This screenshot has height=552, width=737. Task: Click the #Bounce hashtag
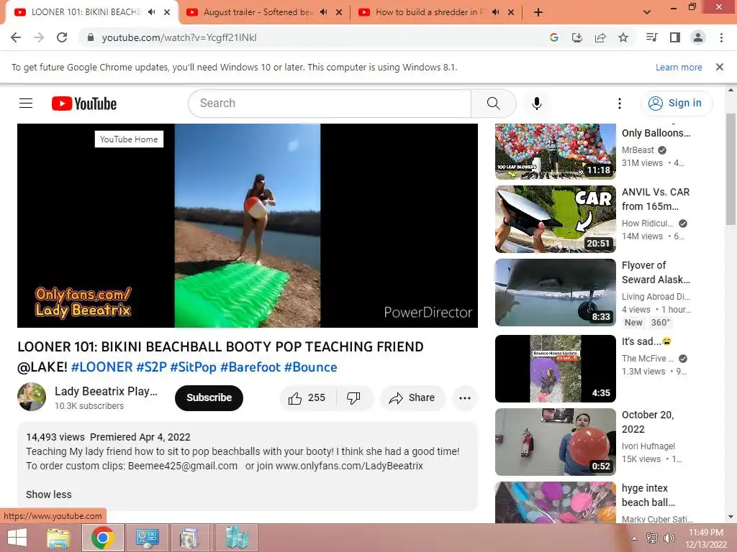pyautogui.click(x=311, y=367)
